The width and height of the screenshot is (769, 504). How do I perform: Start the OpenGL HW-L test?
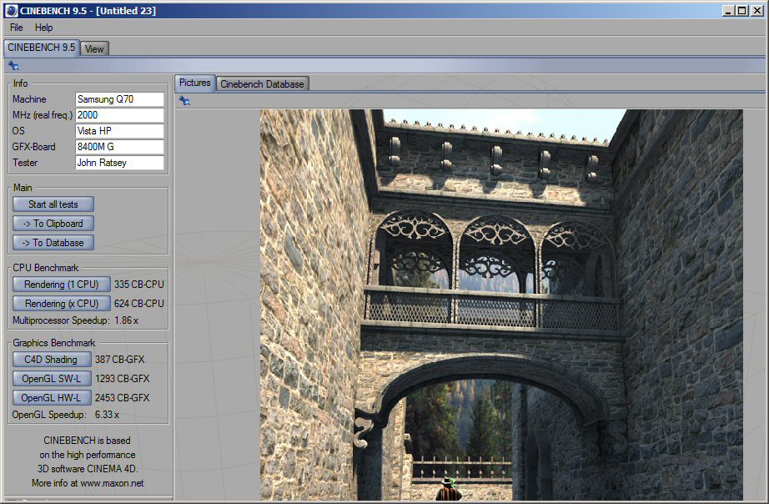[52, 397]
